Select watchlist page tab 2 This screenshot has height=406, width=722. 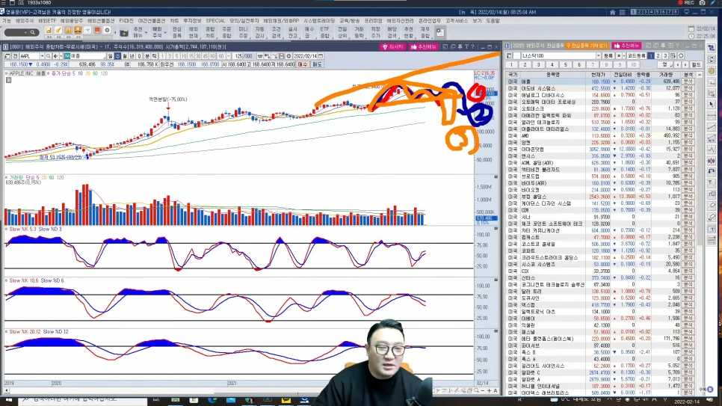click(x=658, y=56)
